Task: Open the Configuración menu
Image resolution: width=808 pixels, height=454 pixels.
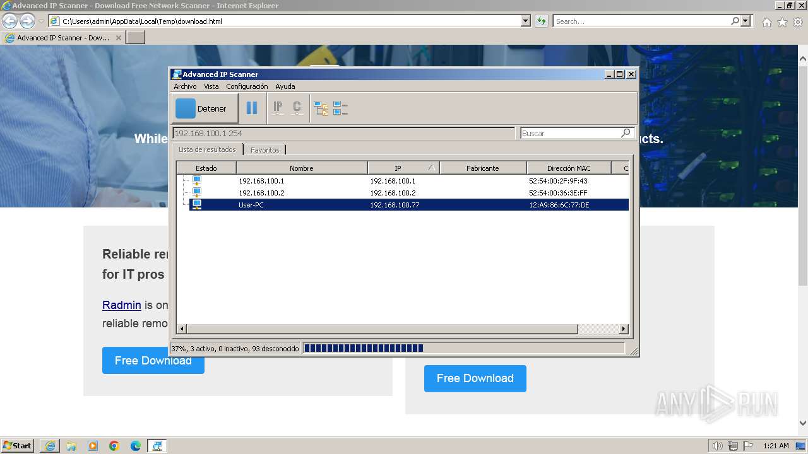Action: point(247,86)
